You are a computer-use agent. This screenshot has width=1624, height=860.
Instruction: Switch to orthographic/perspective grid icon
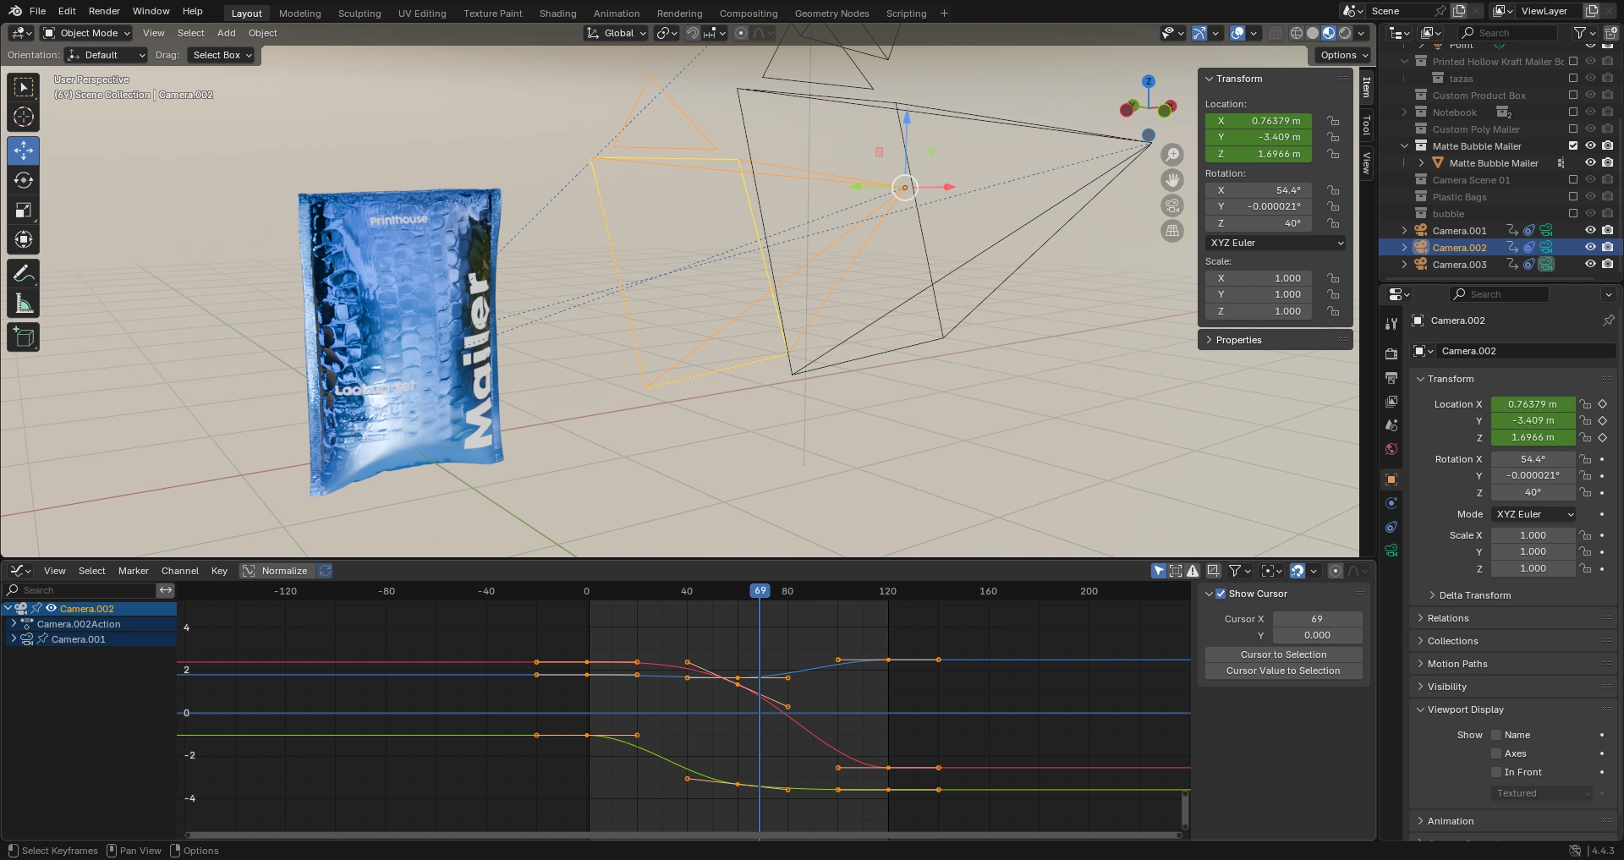click(x=1171, y=231)
